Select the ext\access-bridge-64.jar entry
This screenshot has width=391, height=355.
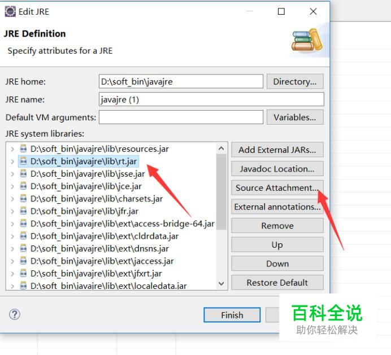tap(123, 223)
